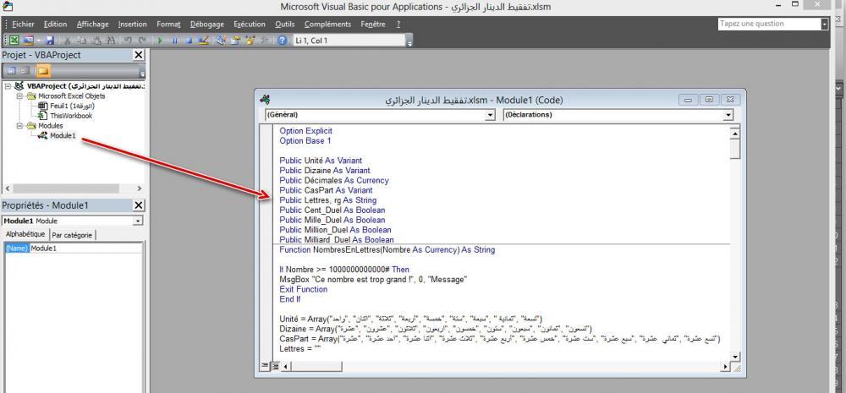Click the standard toolbar options arrow
Viewport: 846px width, 393px height.
[410, 42]
